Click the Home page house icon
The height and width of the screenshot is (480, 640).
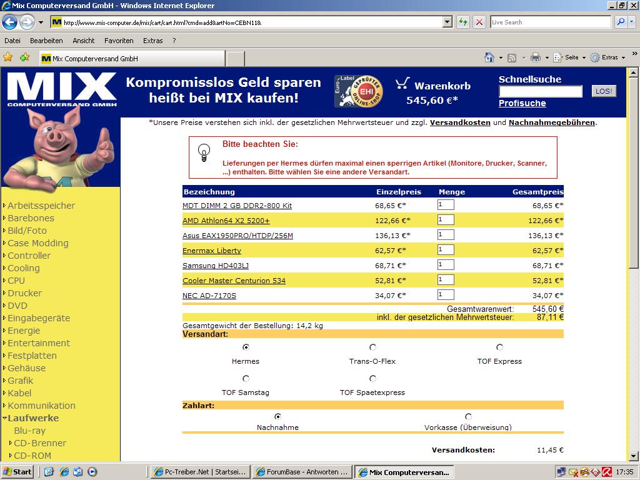[x=489, y=57]
